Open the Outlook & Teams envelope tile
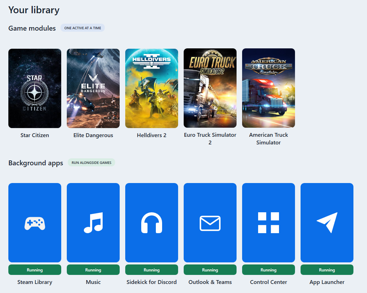 pos(210,222)
